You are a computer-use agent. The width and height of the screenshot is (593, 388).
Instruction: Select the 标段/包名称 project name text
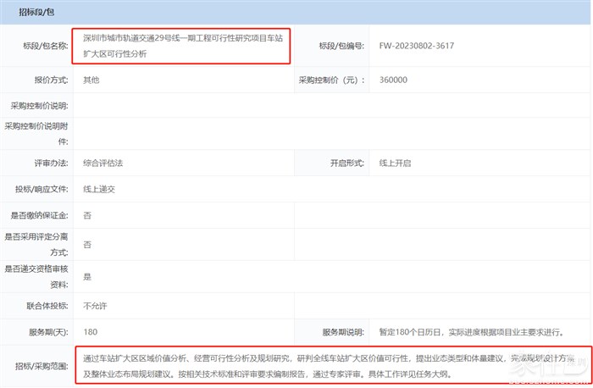pyautogui.click(x=182, y=45)
